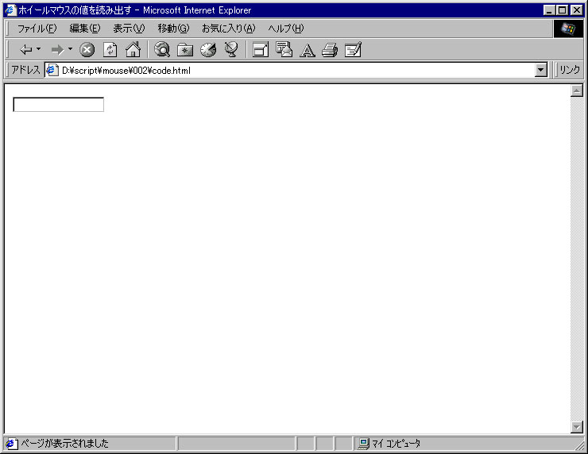Go forward with the Forward arrow
588x454 pixels.
(57, 49)
